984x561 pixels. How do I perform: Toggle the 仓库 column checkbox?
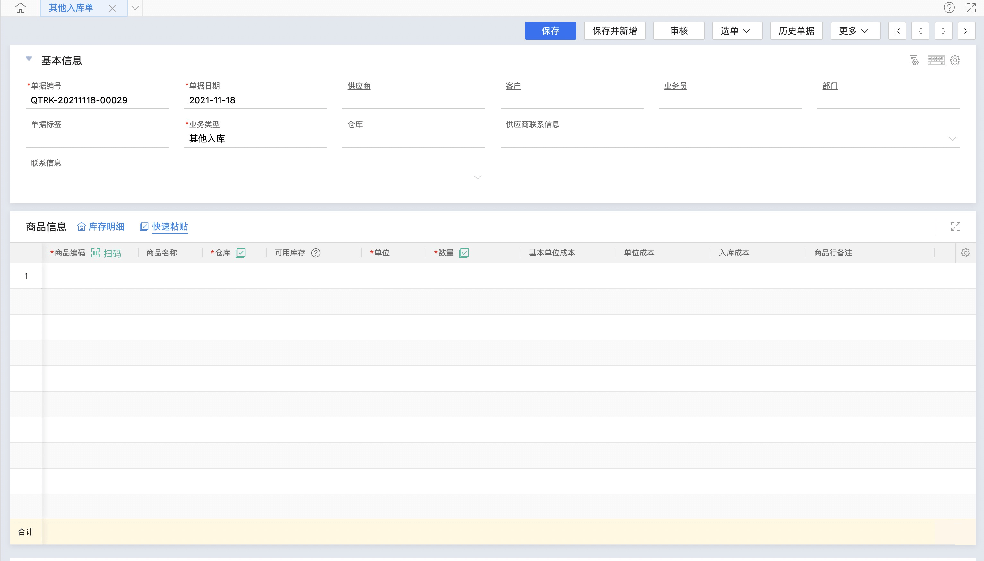pos(240,253)
